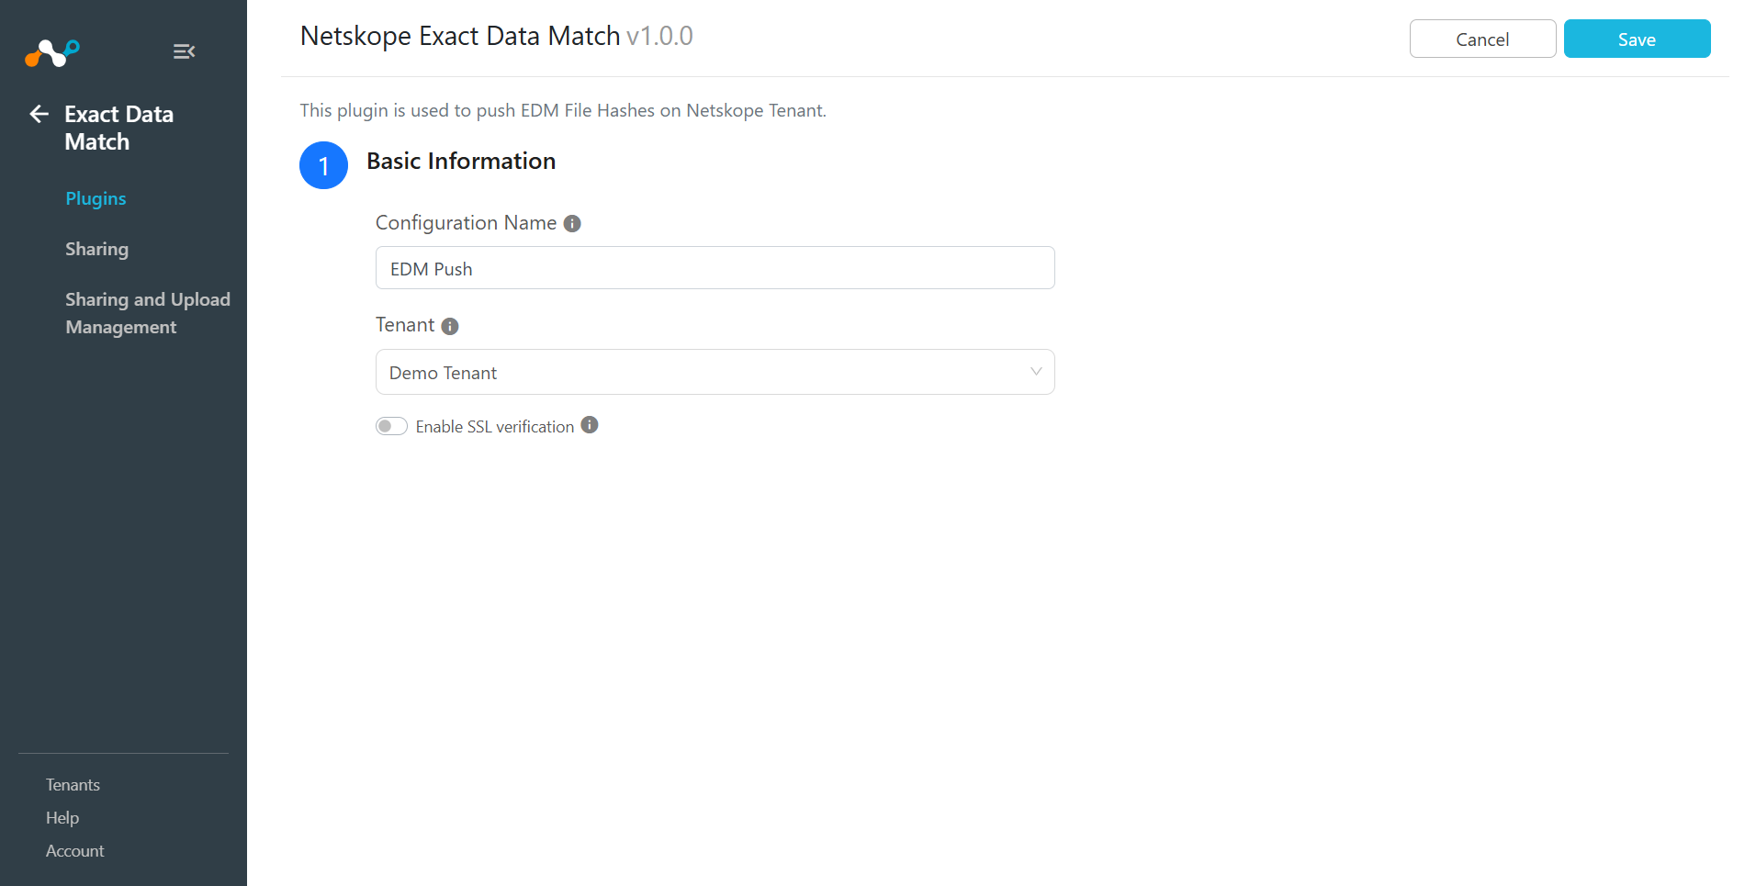Open Help section
The width and height of the screenshot is (1756, 886).
tap(62, 818)
